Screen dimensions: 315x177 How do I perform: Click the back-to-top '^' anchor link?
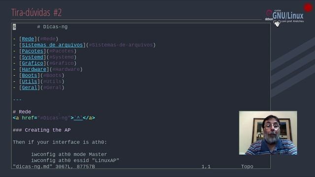78,118
